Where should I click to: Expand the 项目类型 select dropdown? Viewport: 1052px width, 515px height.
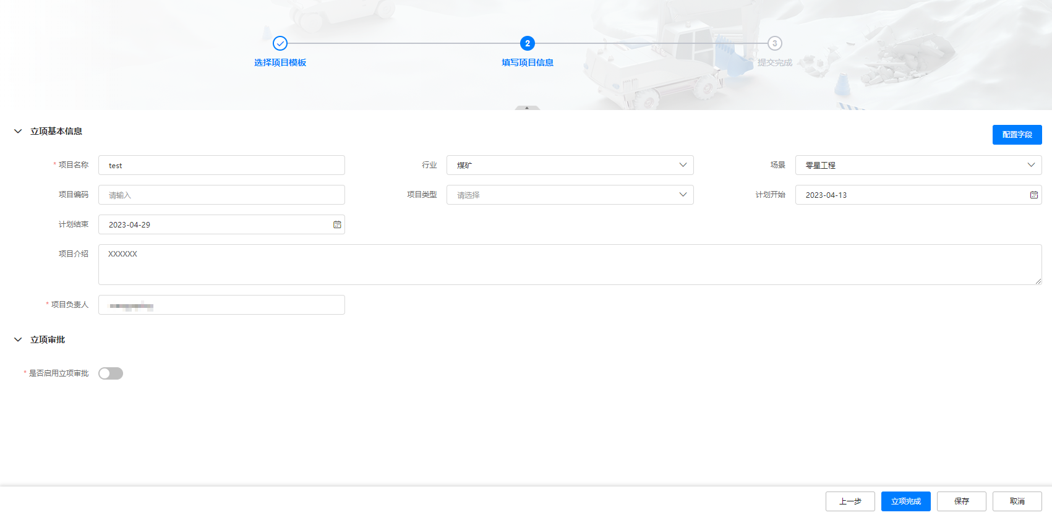570,195
